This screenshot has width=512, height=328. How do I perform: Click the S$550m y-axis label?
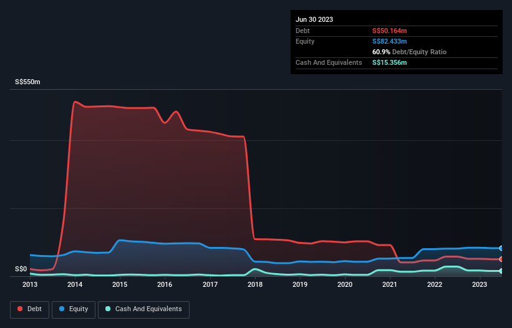(x=27, y=82)
